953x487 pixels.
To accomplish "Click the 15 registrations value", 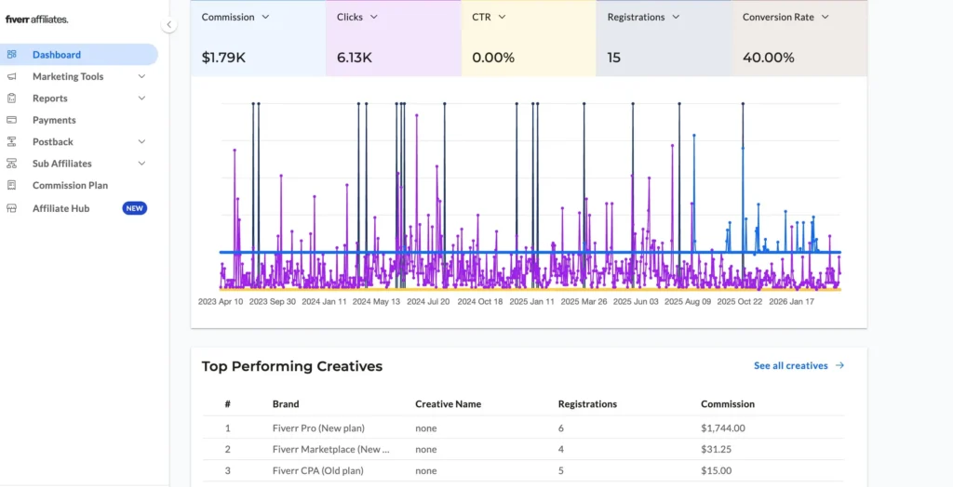I will tap(614, 58).
